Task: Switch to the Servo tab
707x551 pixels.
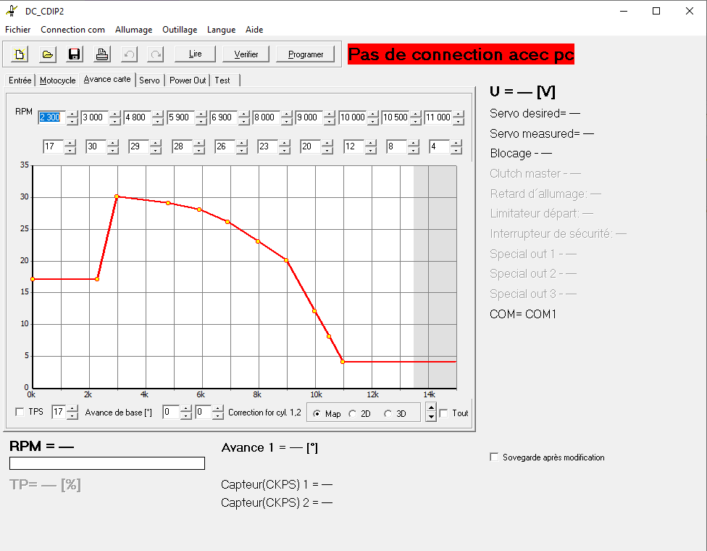Action: coord(149,80)
